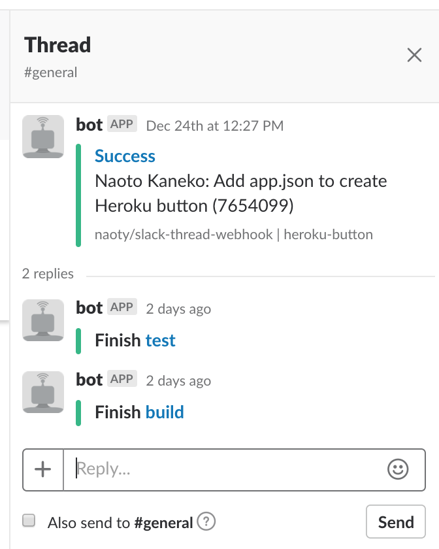Image resolution: width=439 pixels, height=549 pixels.
Task: Click the Dec 24th at 12:27 PM timestamp
Action: (x=214, y=125)
